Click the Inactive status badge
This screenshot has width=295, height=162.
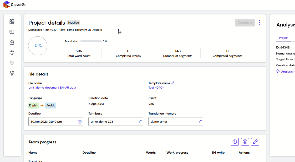[x=74, y=23]
